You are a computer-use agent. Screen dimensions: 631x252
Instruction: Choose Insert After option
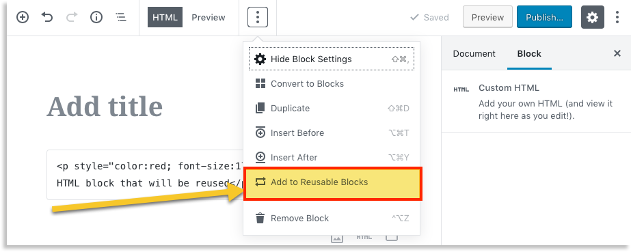click(x=332, y=157)
